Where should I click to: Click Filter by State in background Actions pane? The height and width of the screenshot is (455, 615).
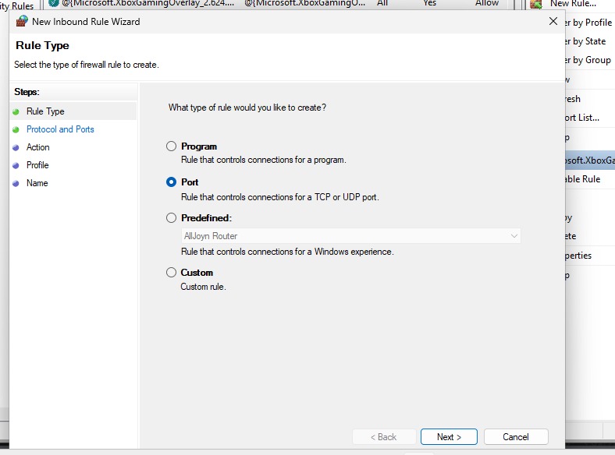pyautogui.click(x=585, y=41)
